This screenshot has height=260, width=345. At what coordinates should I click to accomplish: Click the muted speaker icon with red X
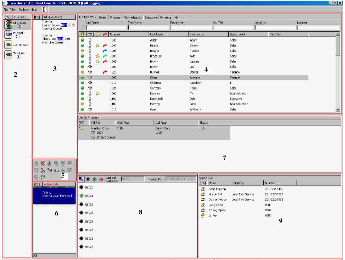click(43, 163)
